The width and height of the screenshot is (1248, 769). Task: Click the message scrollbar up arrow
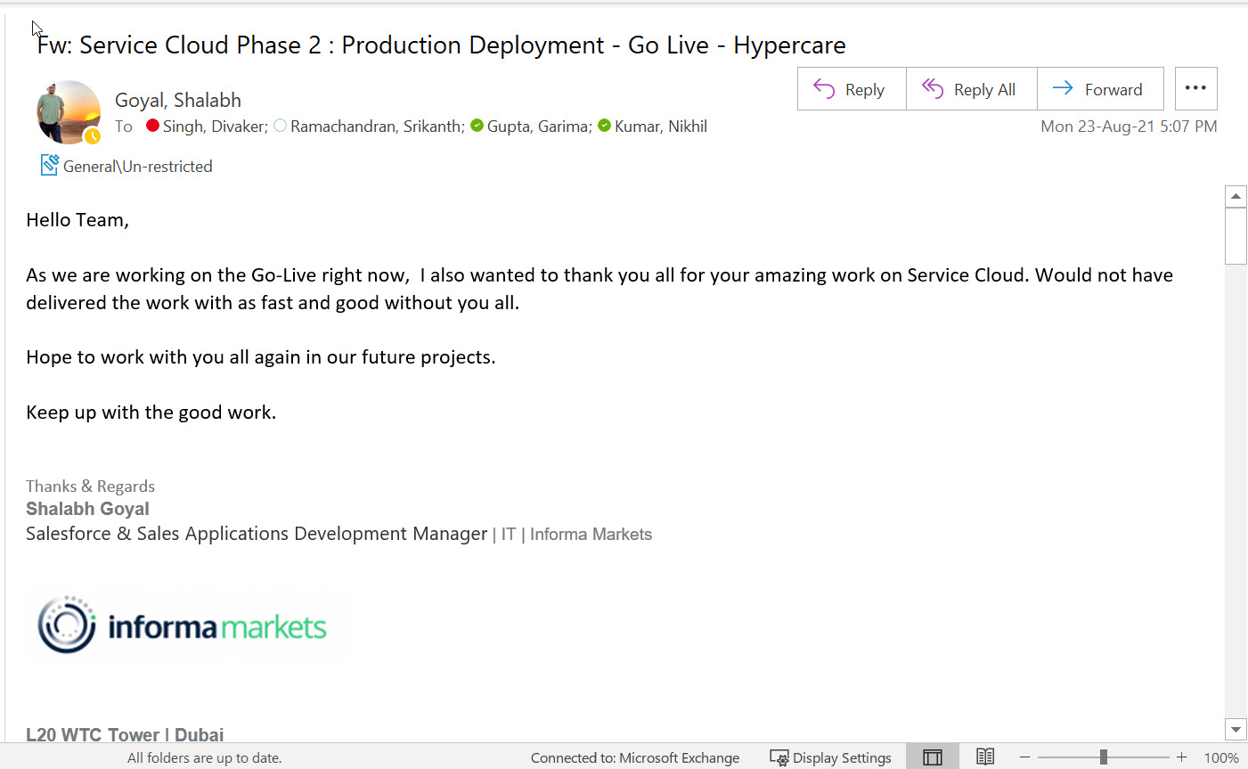(x=1236, y=196)
